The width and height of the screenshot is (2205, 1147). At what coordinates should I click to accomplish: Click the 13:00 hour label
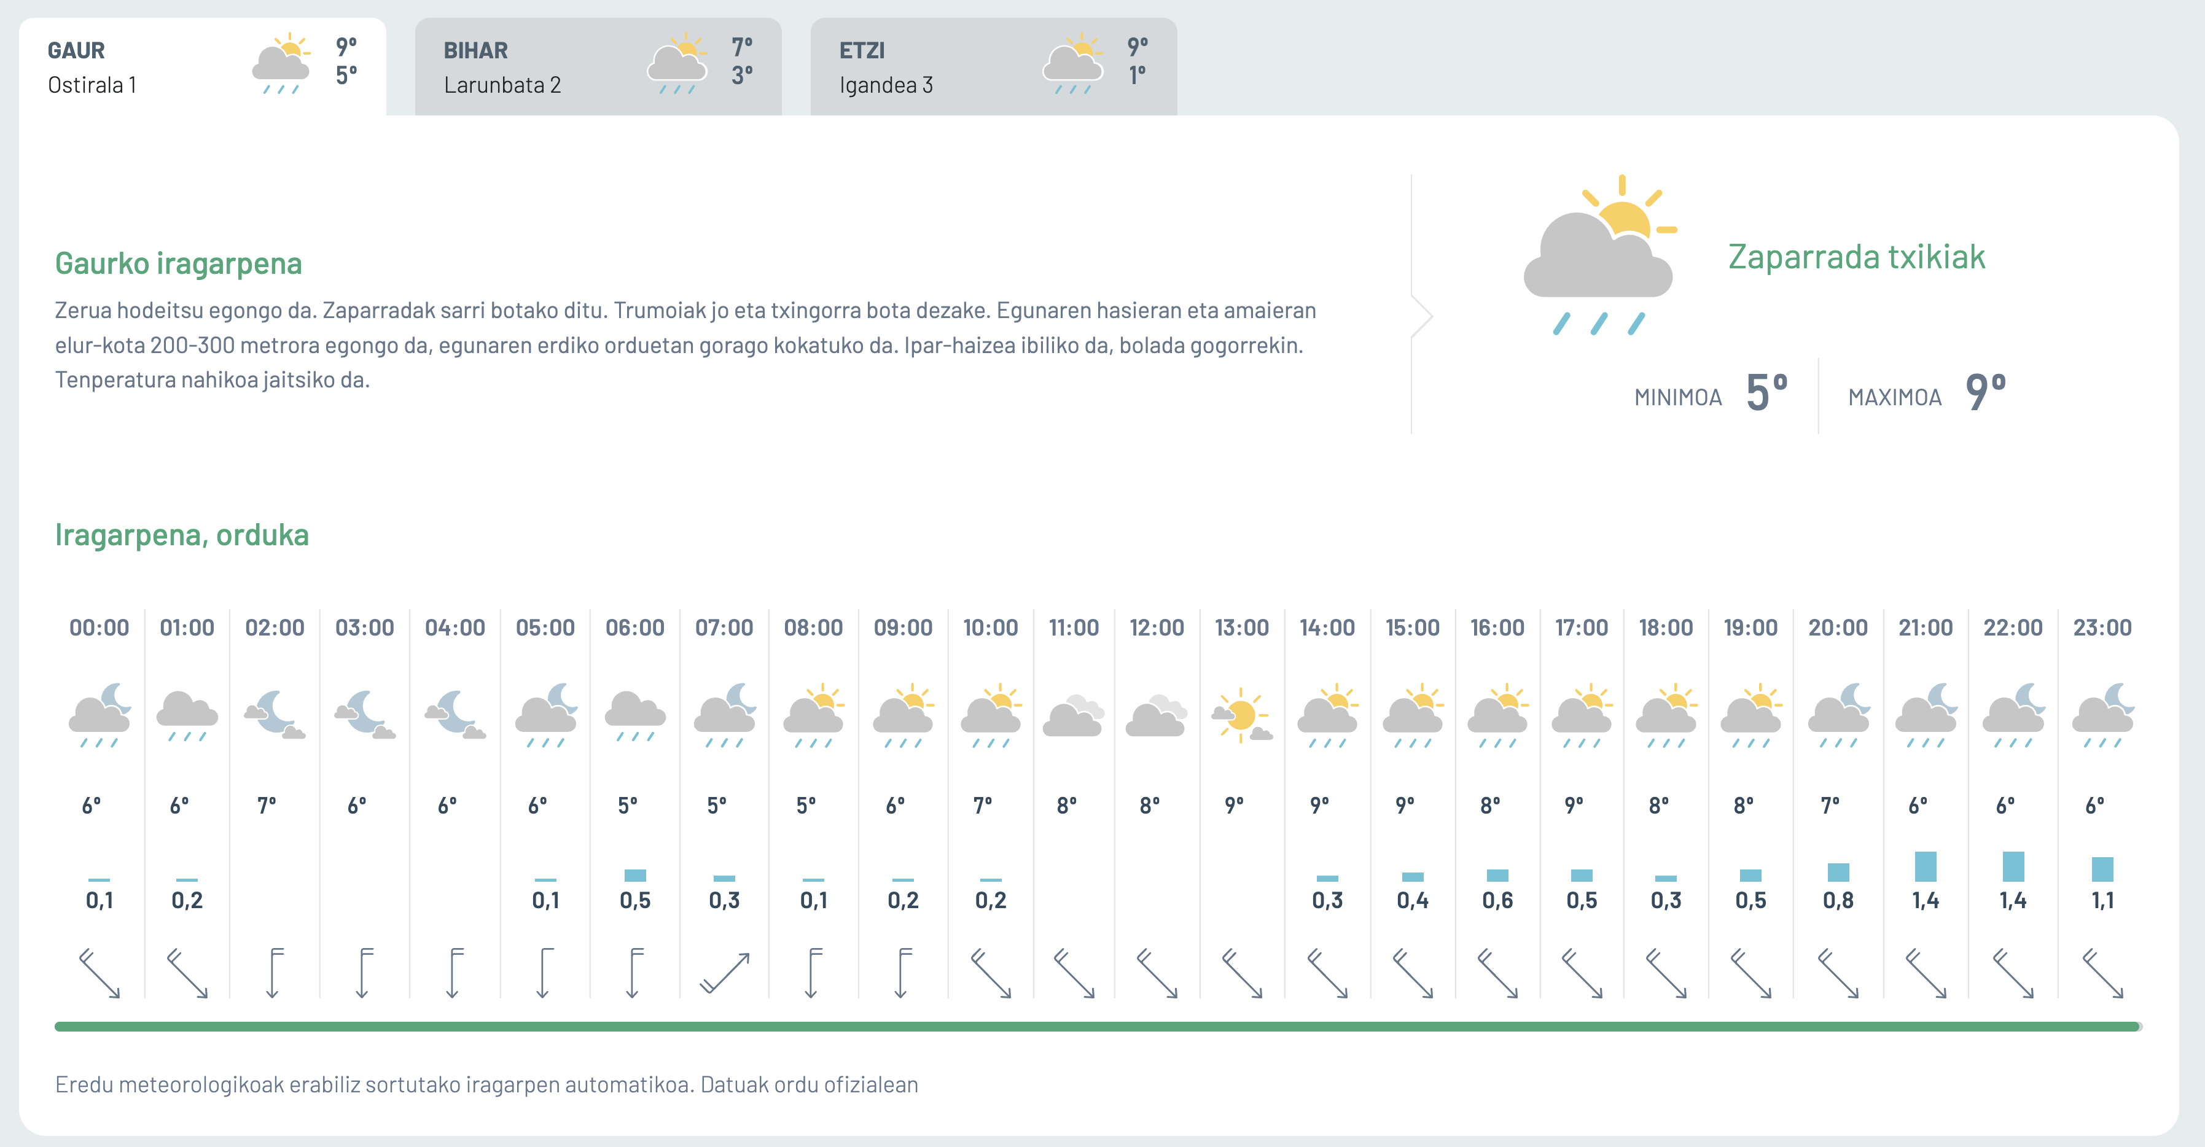click(1242, 628)
